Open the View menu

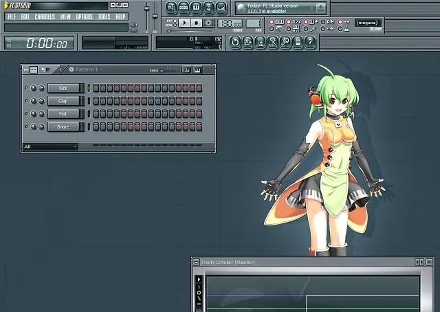(x=65, y=16)
